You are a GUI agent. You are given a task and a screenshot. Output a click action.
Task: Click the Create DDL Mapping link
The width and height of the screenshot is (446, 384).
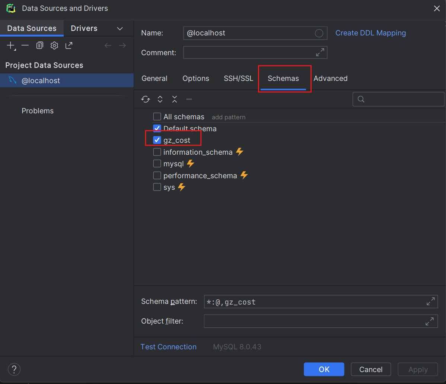pos(371,33)
